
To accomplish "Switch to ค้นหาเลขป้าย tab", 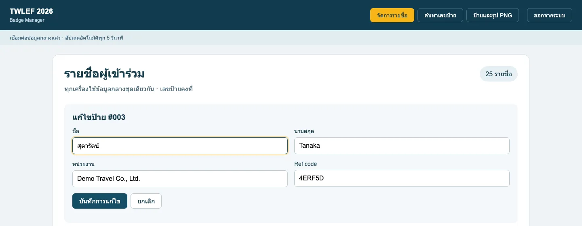I will tap(440, 15).
